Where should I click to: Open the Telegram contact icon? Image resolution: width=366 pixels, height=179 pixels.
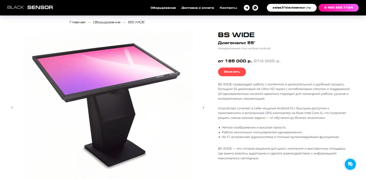[x=247, y=8]
